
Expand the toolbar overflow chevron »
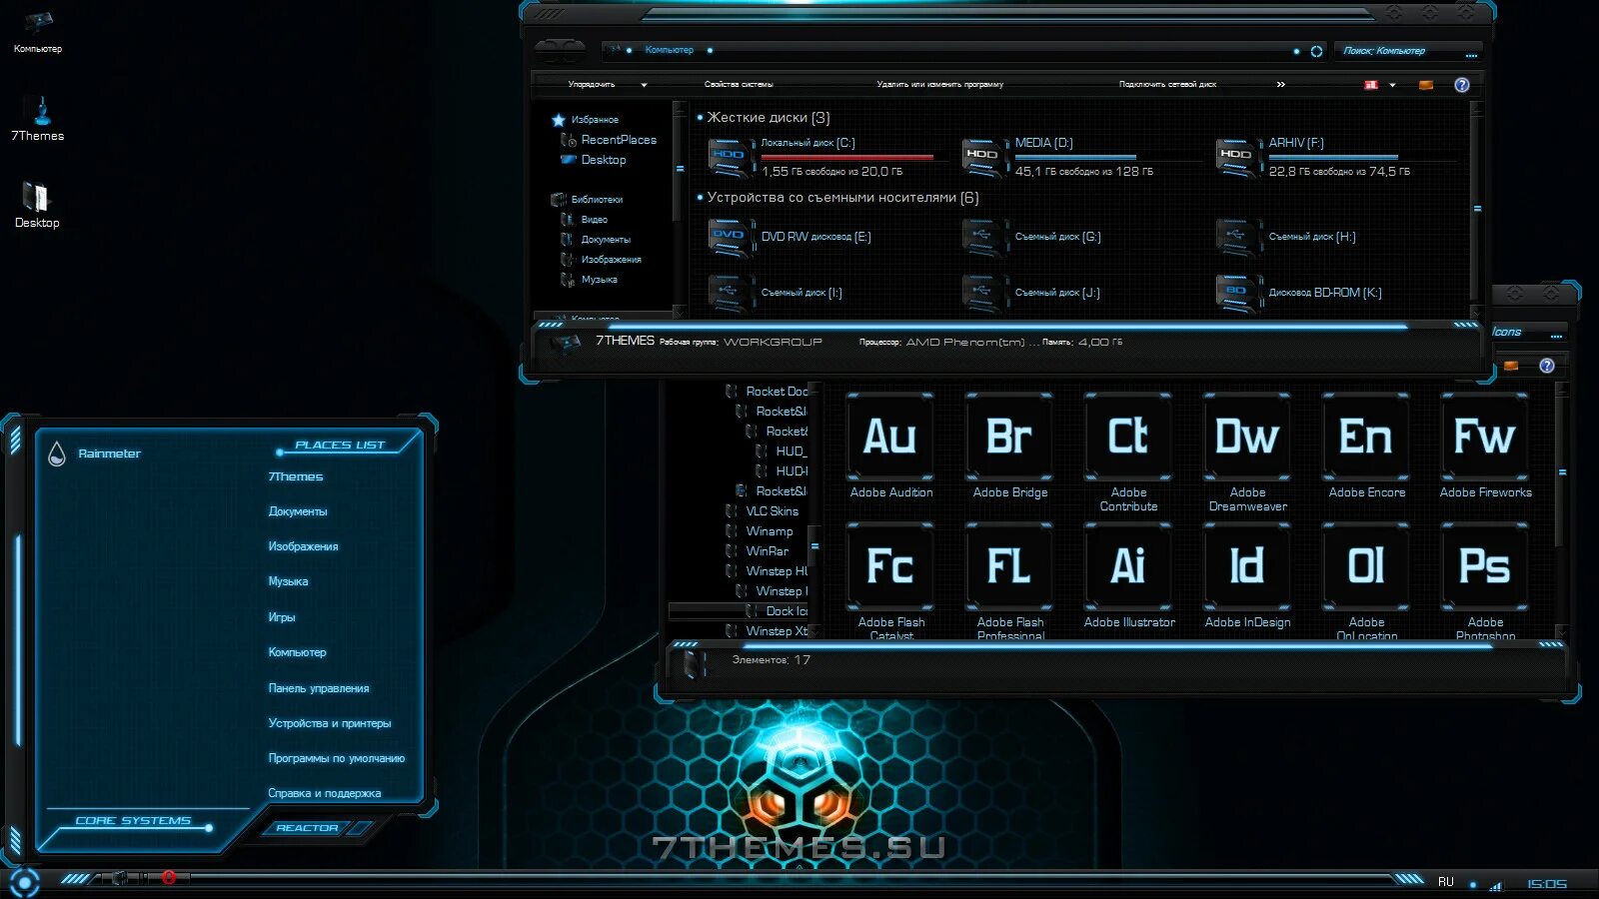[x=1280, y=85]
